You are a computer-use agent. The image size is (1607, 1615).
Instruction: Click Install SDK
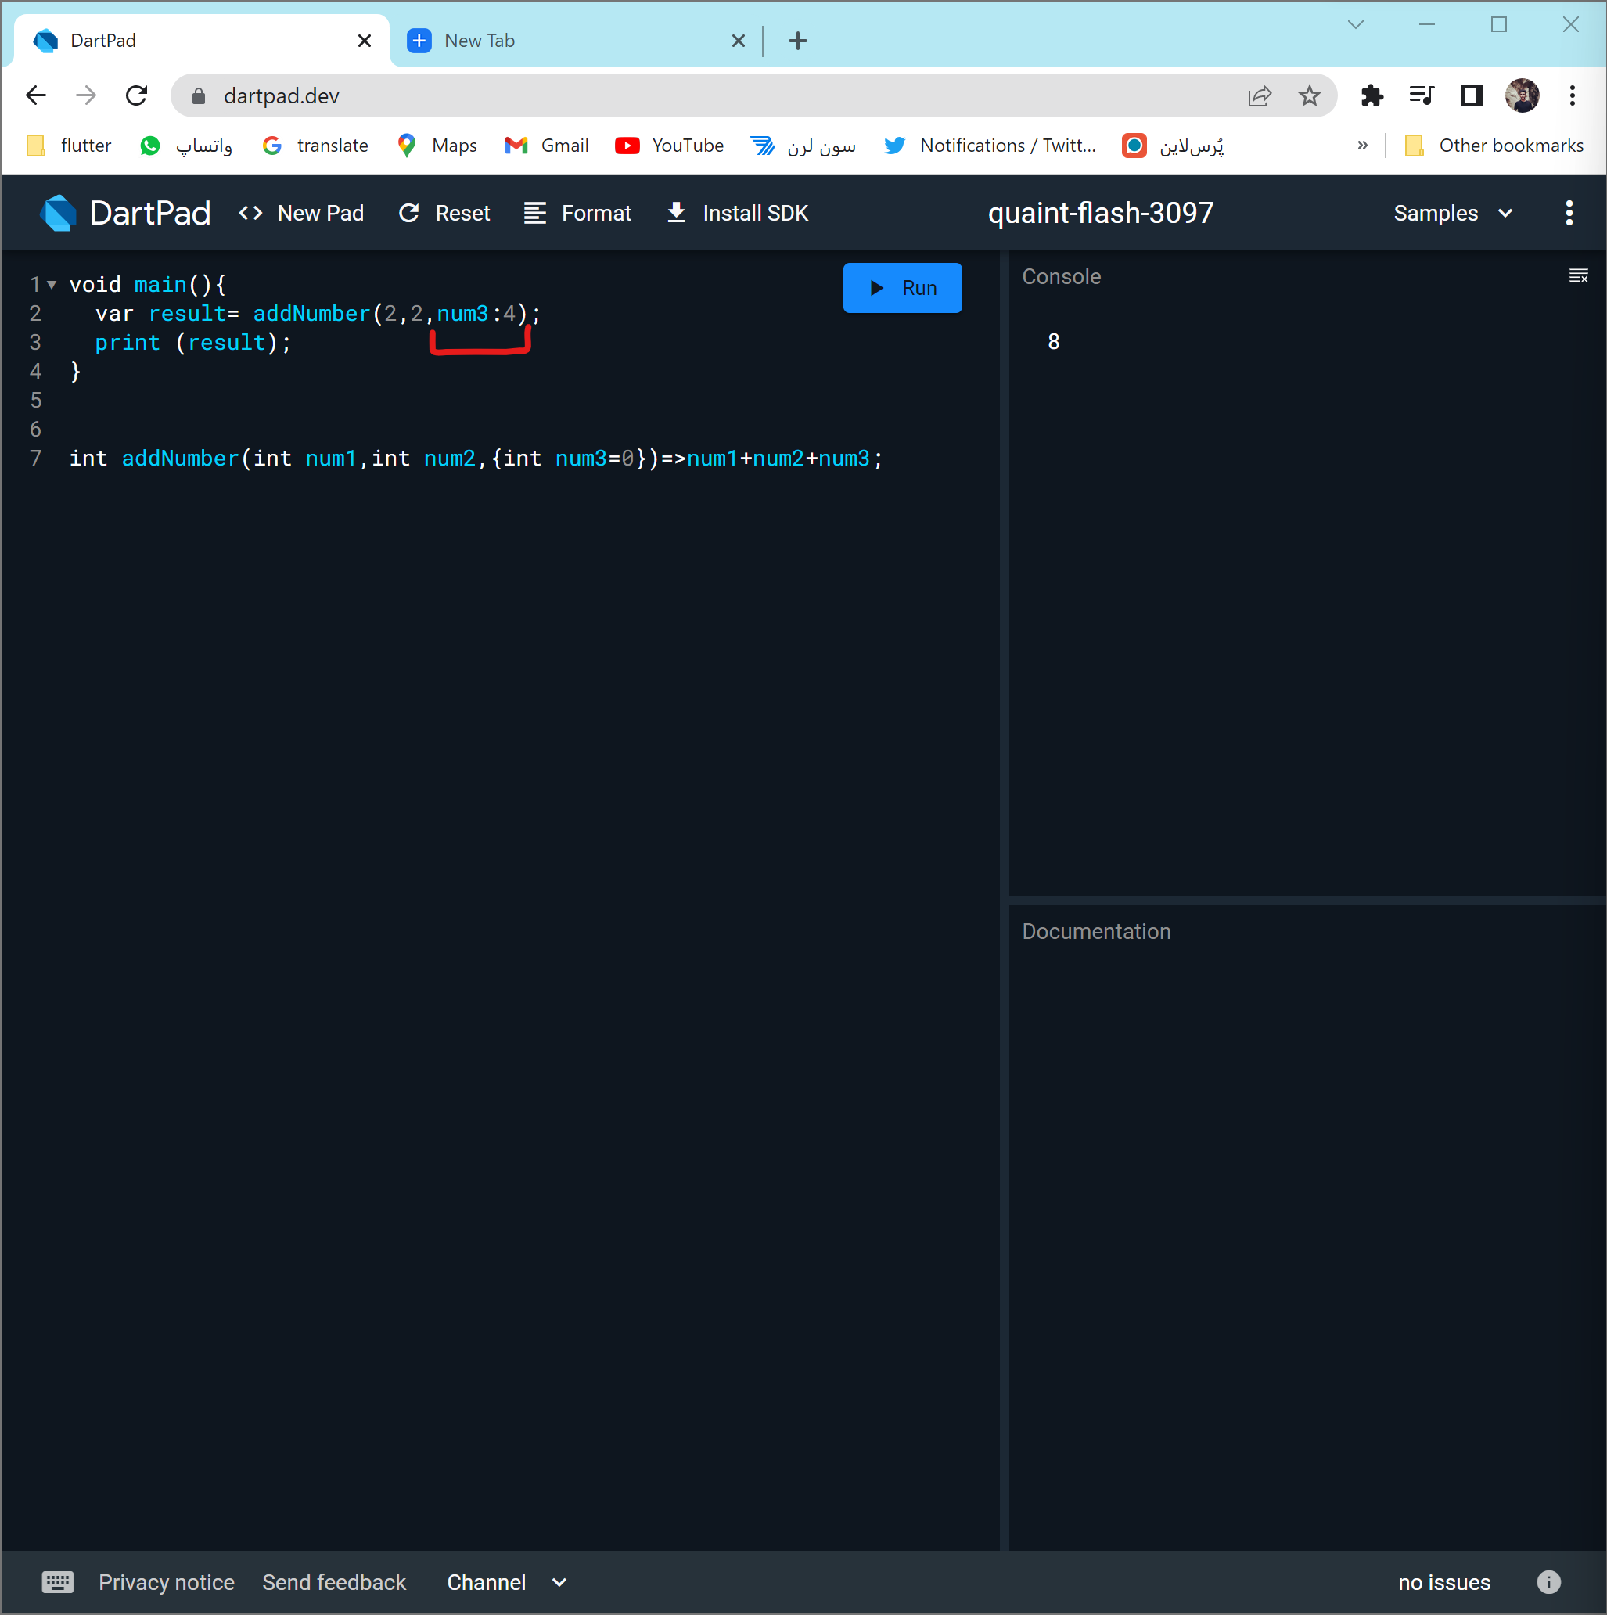(737, 213)
